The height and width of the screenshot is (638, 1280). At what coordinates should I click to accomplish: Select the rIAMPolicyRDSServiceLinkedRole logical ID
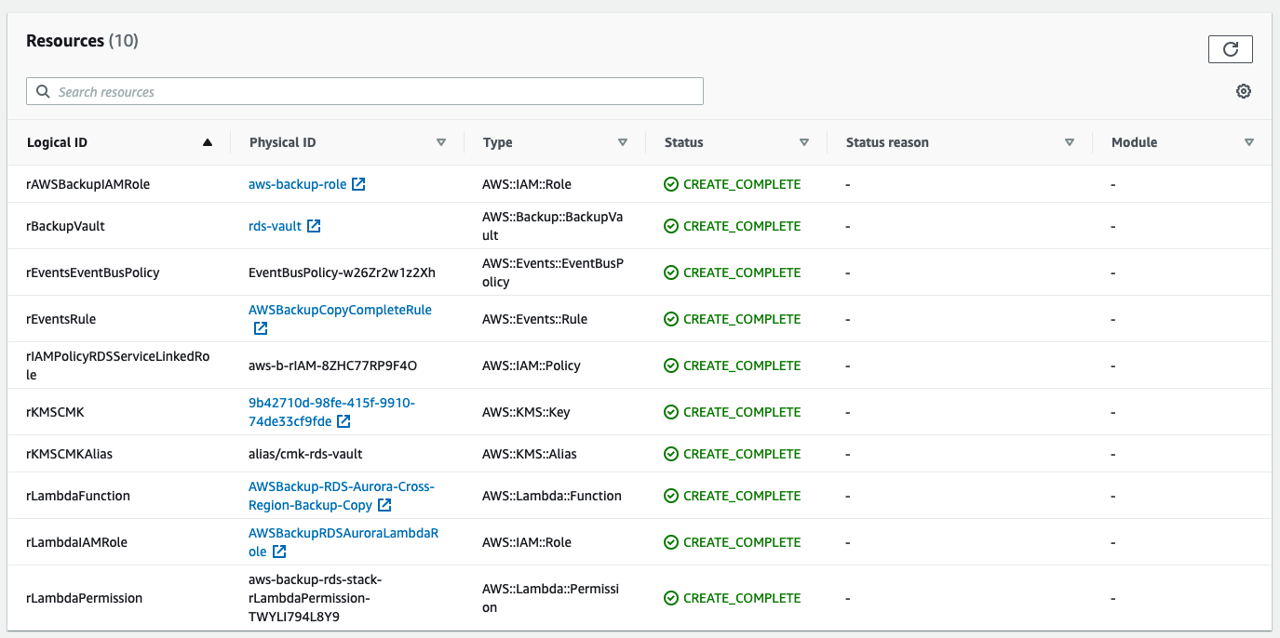click(x=118, y=366)
